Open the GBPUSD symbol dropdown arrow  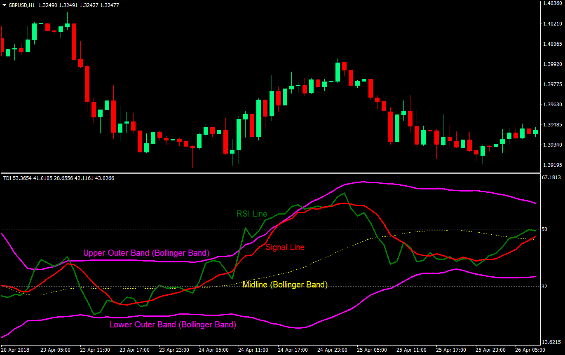tap(4, 6)
